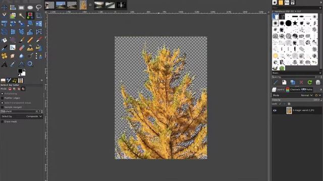
Task: Open the Select by Composite dropdown
Action: pos(22,116)
